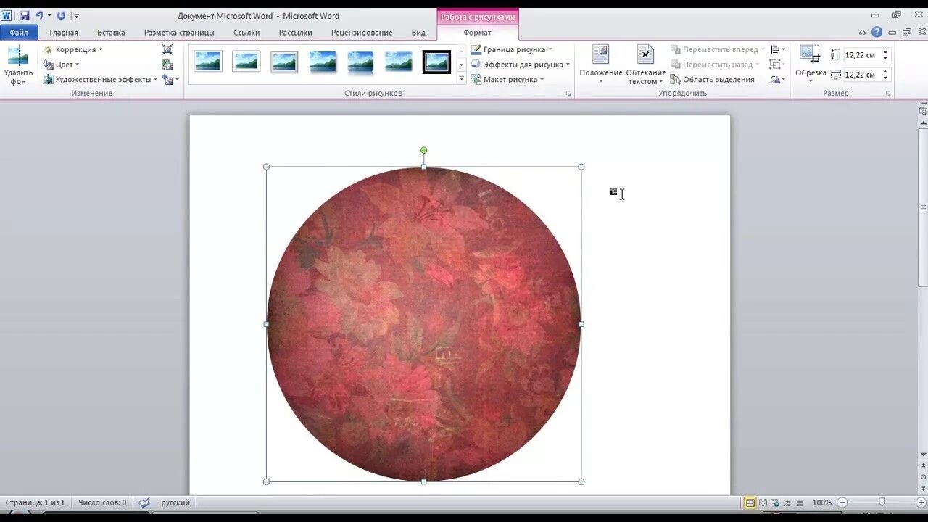This screenshot has width=928, height=522.
Task: Switch to Outline view in status bar
Action: click(787, 502)
